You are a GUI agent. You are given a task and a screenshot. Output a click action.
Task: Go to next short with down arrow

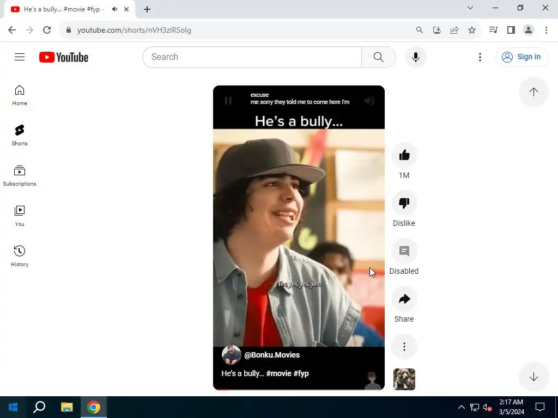coord(534,377)
